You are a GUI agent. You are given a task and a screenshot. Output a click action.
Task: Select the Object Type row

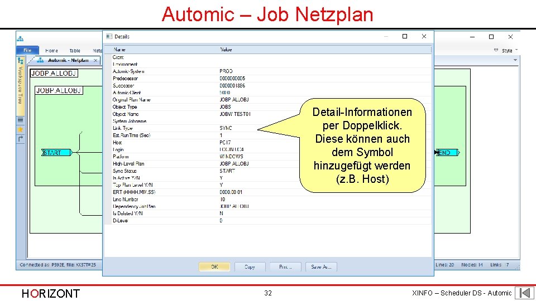coord(267,107)
